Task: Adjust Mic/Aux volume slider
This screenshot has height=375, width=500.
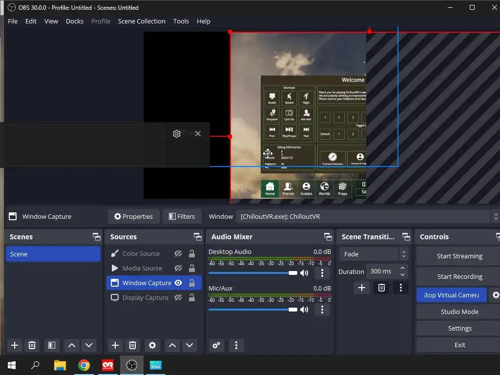Action: pos(253,310)
